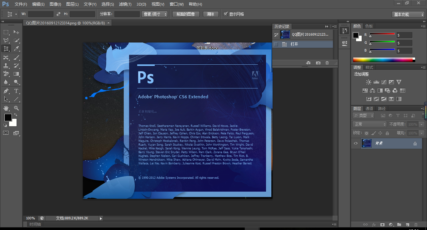Switch to the 通道 tab

point(369,108)
